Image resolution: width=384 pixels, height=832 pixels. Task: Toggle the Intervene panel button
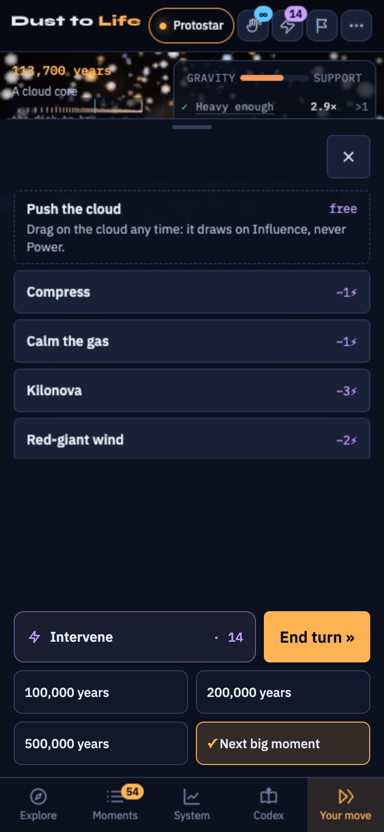pyautogui.click(x=135, y=637)
